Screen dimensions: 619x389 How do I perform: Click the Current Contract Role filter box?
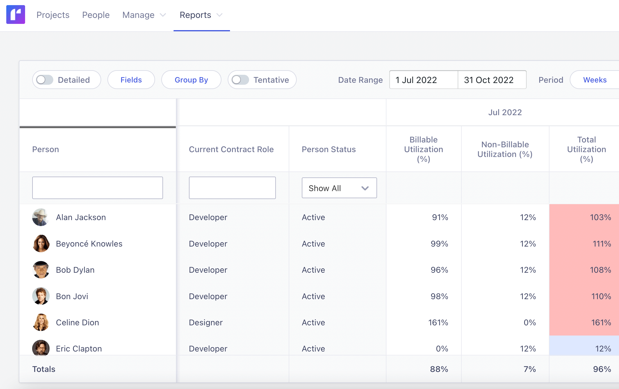[232, 188]
